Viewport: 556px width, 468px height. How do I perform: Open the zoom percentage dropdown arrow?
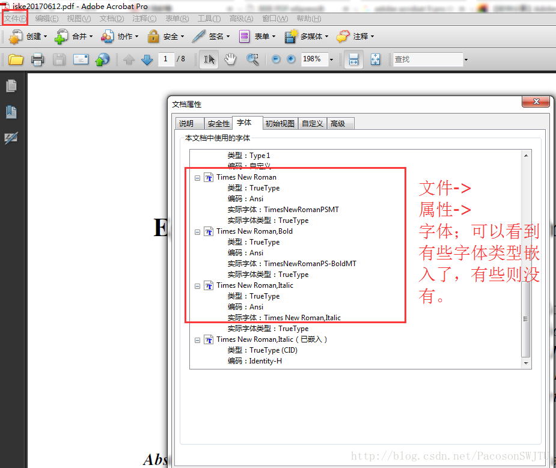click(x=331, y=59)
